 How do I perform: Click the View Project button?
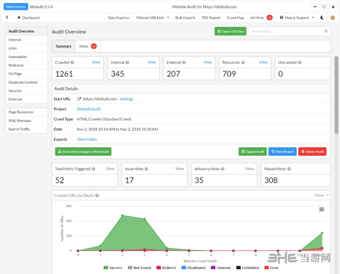point(282,152)
